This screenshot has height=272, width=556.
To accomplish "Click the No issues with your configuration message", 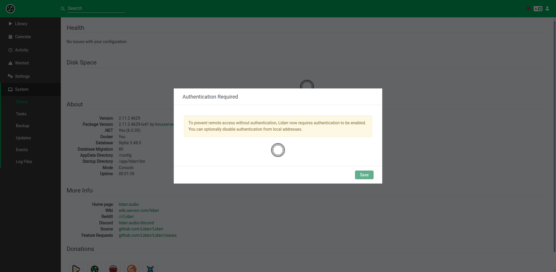I will click(96, 42).
